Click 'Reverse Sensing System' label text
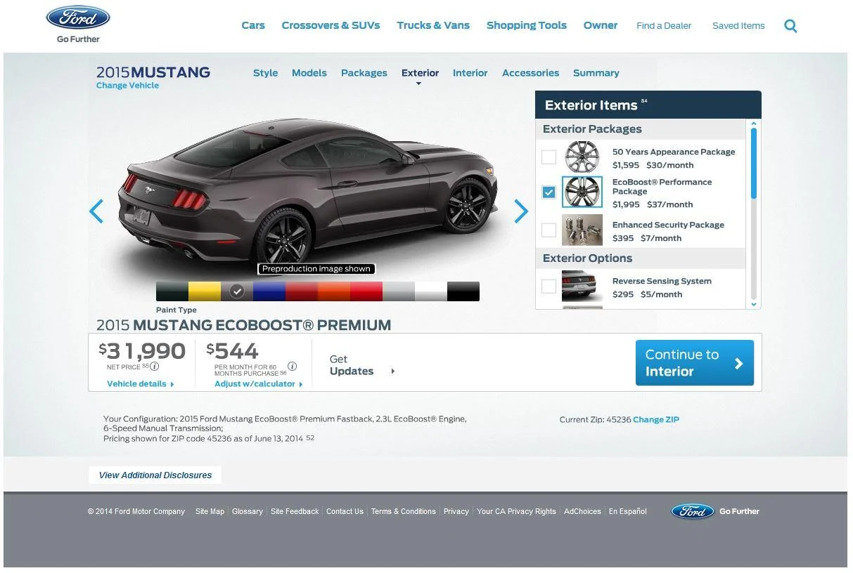The width and height of the screenshot is (853, 573). coord(662,281)
